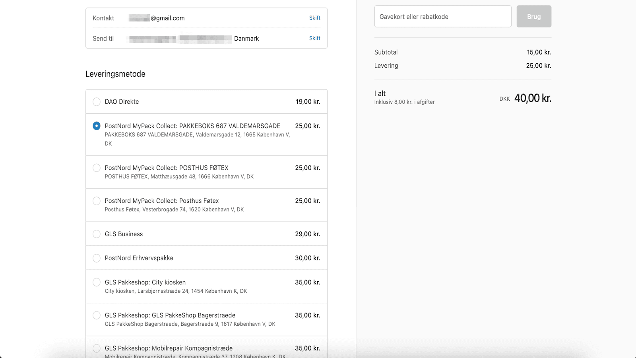
Task: Select GLS Business shipping for 29,00 kr.
Action: [97, 234]
